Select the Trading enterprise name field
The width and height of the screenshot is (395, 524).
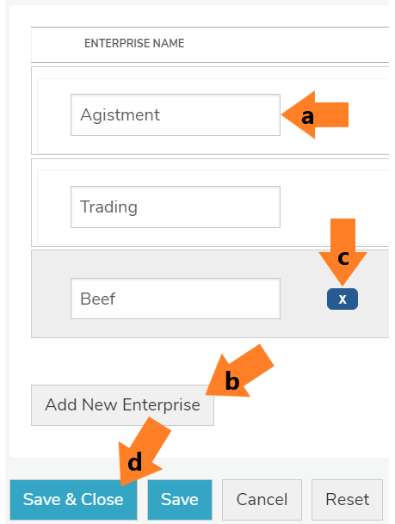click(176, 207)
